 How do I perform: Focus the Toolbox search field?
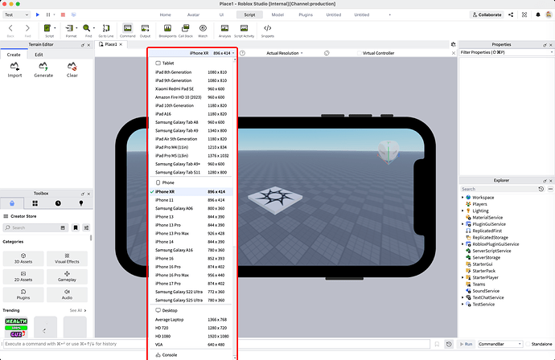tap(35, 227)
